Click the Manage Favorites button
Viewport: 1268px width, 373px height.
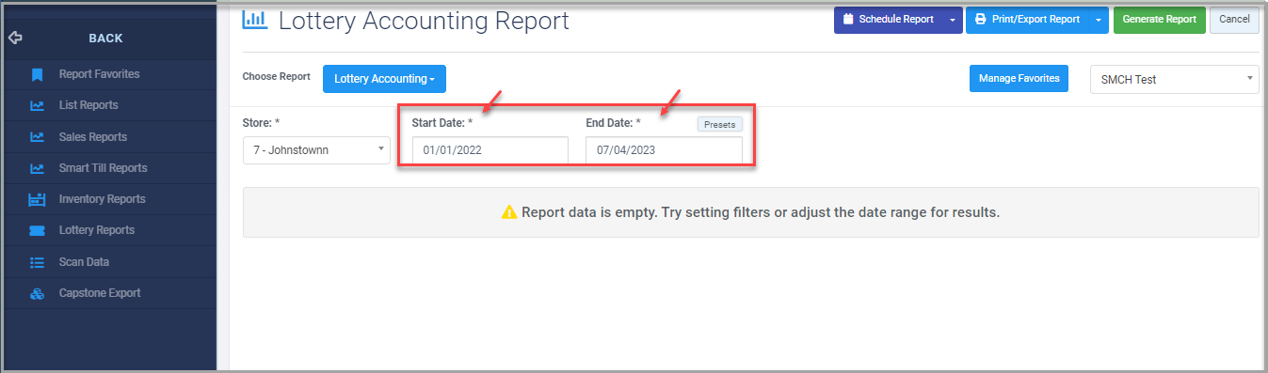pos(1019,79)
